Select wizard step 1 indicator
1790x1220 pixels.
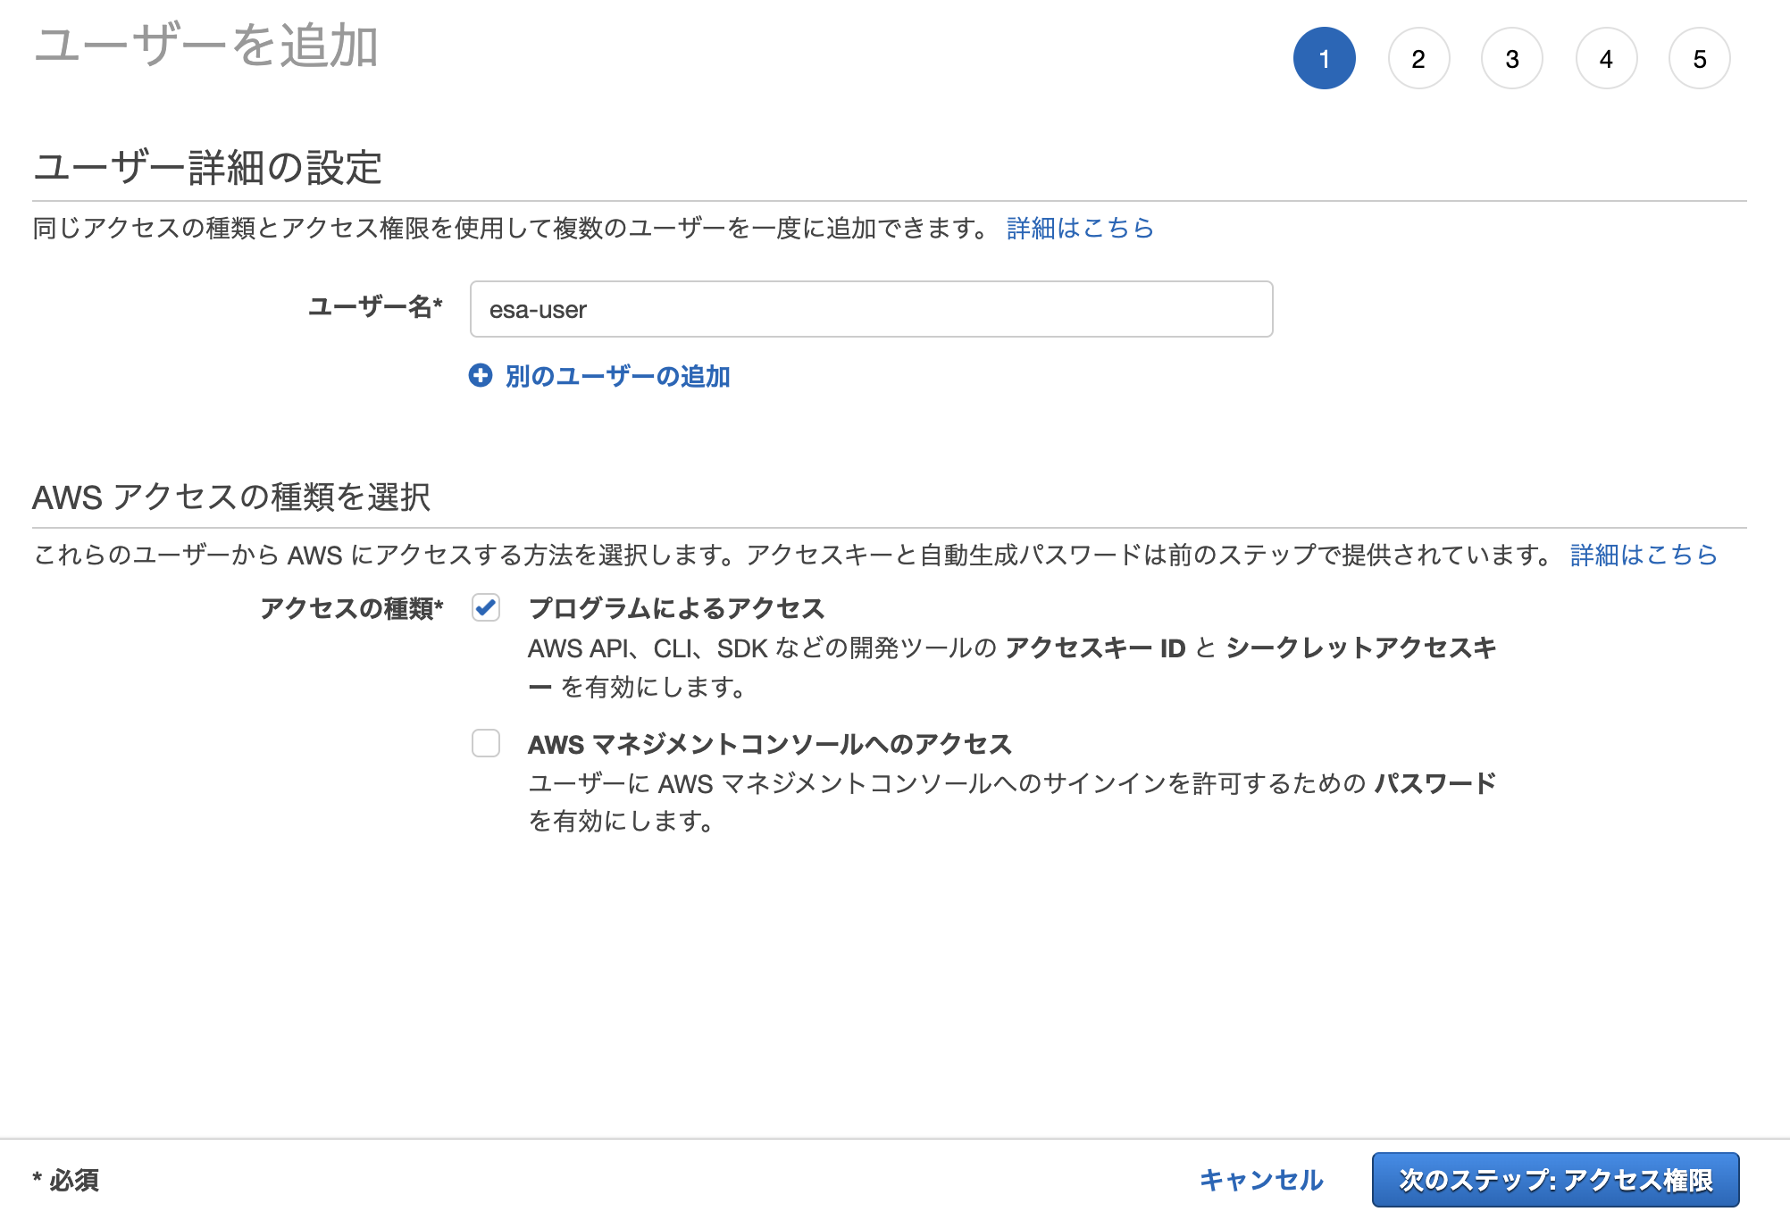click(1325, 59)
